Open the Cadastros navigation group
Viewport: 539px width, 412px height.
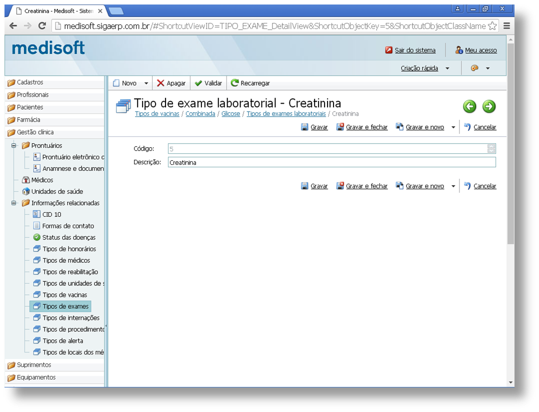[x=54, y=82]
